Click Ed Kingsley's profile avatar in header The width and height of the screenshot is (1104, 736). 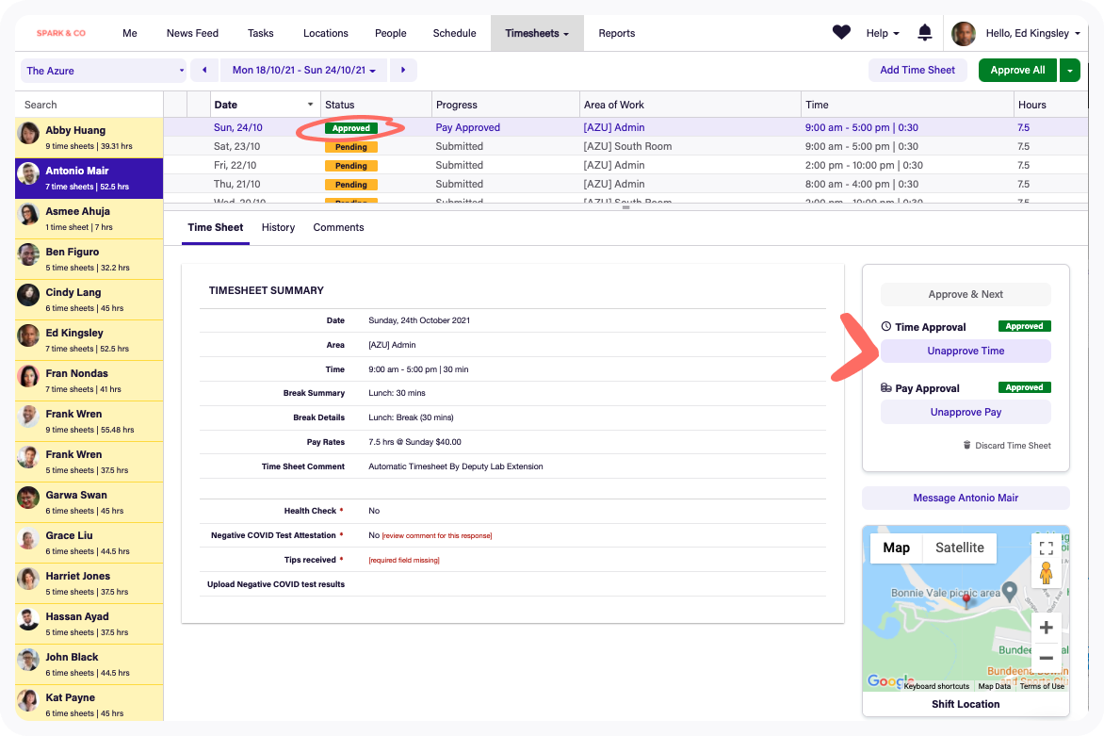click(964, 33)
